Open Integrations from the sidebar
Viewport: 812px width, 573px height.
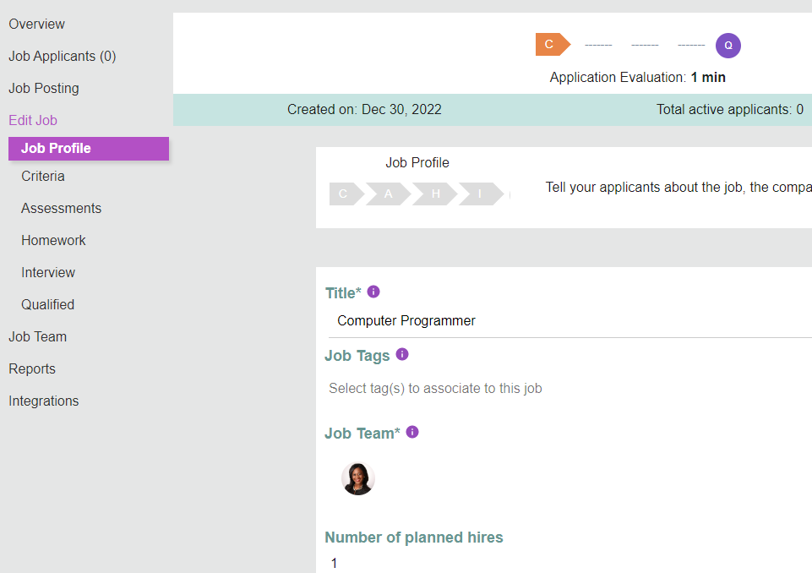(x=43, y=401)
